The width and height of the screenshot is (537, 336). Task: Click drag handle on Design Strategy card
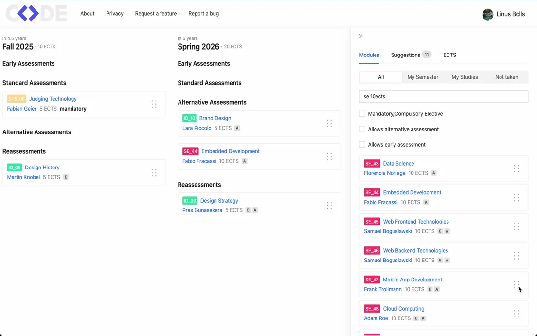click(329, 206)
